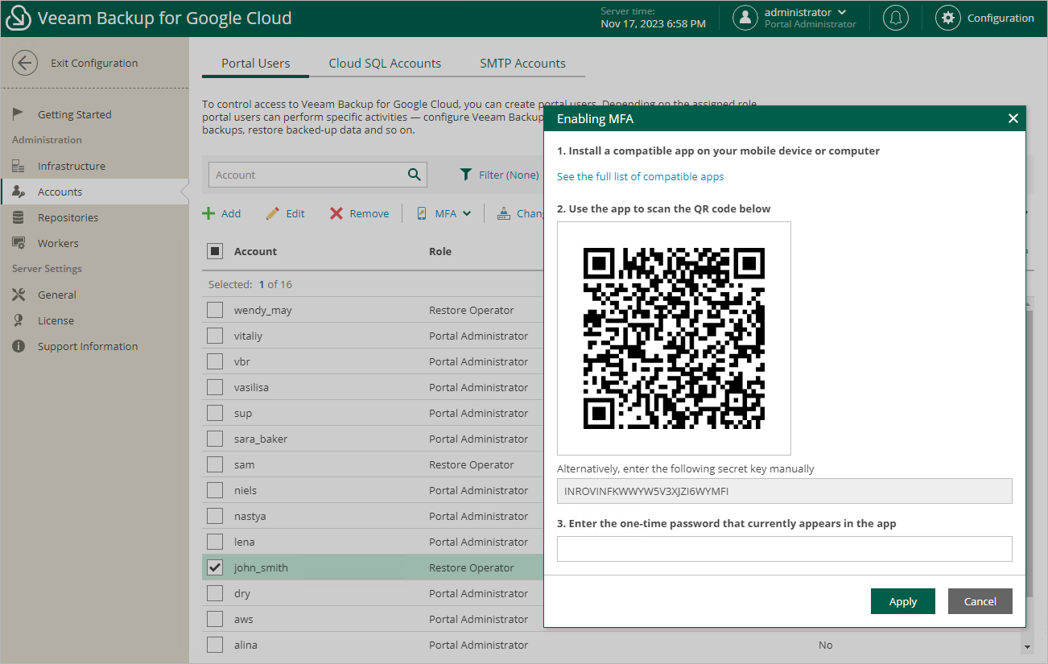Click the Exit Configuration back arrow icon
This screenshot has width=1048, height=664.
click(25, 64)
